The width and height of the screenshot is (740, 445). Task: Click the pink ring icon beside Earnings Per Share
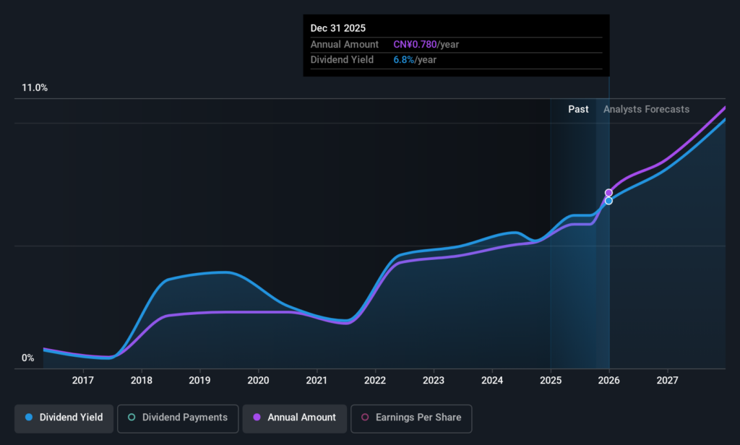coord(364,418)
